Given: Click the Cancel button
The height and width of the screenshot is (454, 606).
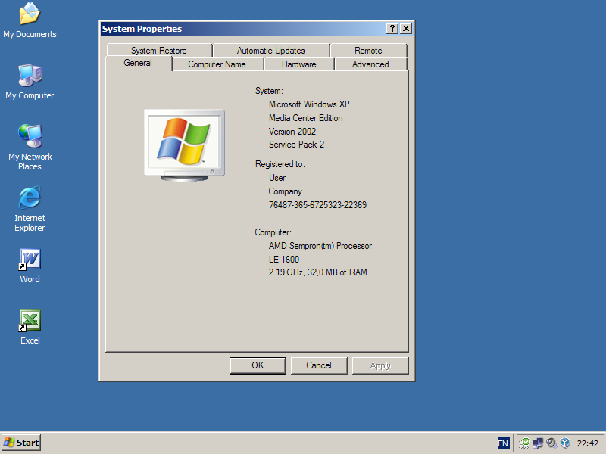Looking at the screenshot, I should [319, 365].
